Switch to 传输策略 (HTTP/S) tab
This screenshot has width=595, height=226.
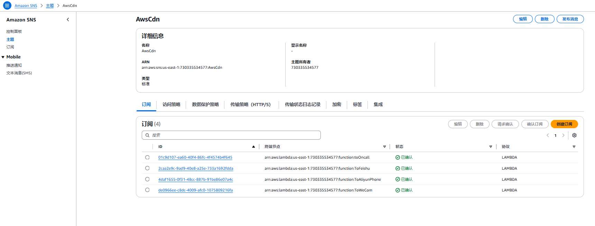pos(251,104)
